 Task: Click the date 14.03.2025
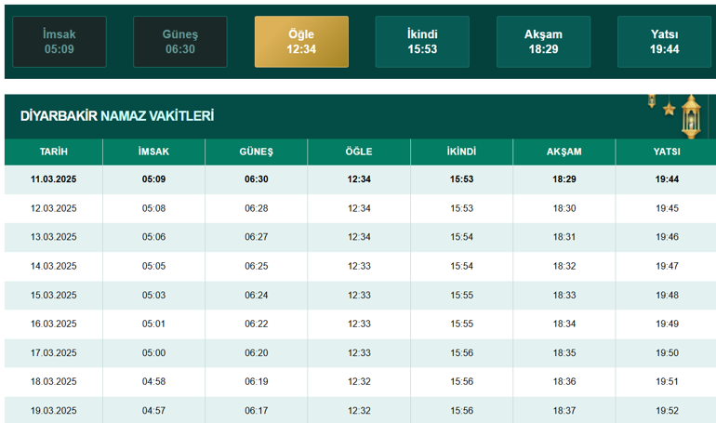click(53, 266)
